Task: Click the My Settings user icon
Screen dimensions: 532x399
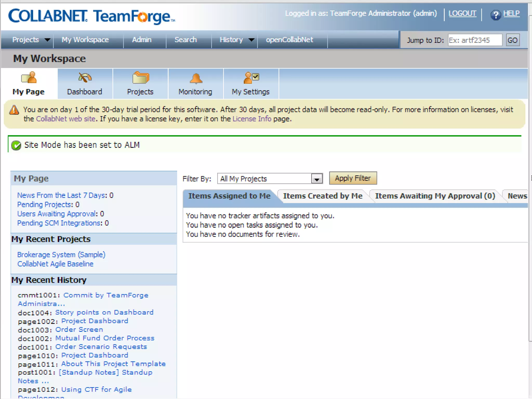Action: point(251,78)
